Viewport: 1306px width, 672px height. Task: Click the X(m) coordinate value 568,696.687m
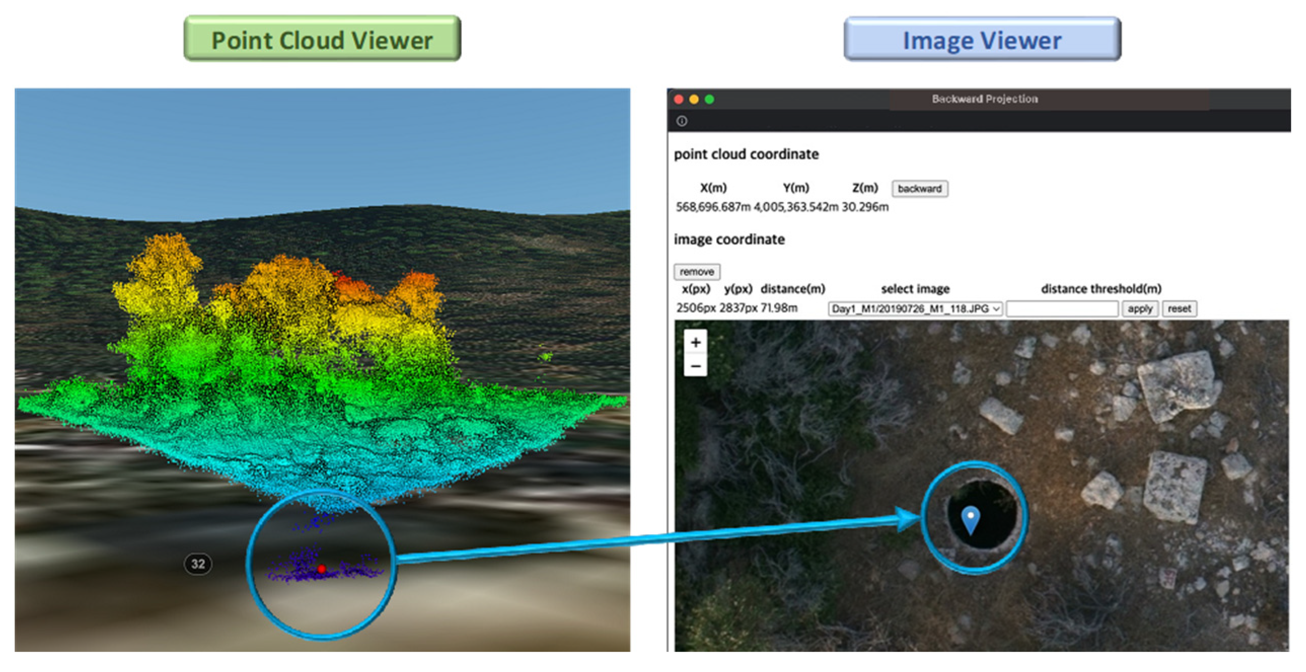(x=713, y=207)
